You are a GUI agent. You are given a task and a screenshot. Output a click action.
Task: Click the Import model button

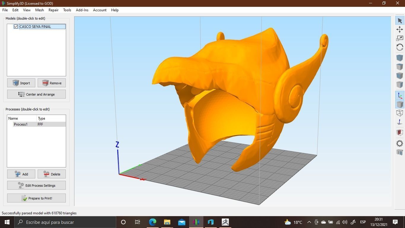point(21,83)
